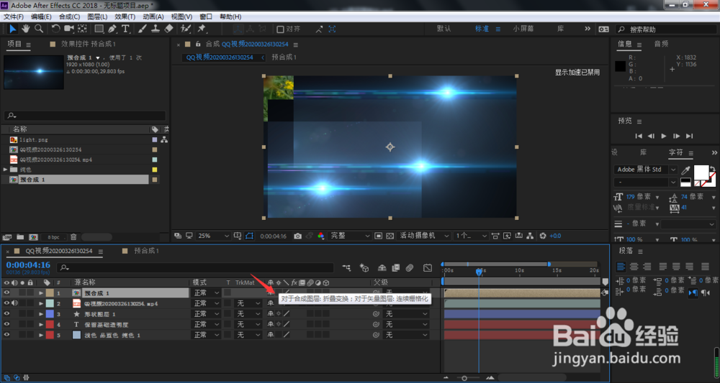Hide the 保留基础透明度 text layer
The width and height of the screenshot is (720, 383).
(x=6, y=324)
